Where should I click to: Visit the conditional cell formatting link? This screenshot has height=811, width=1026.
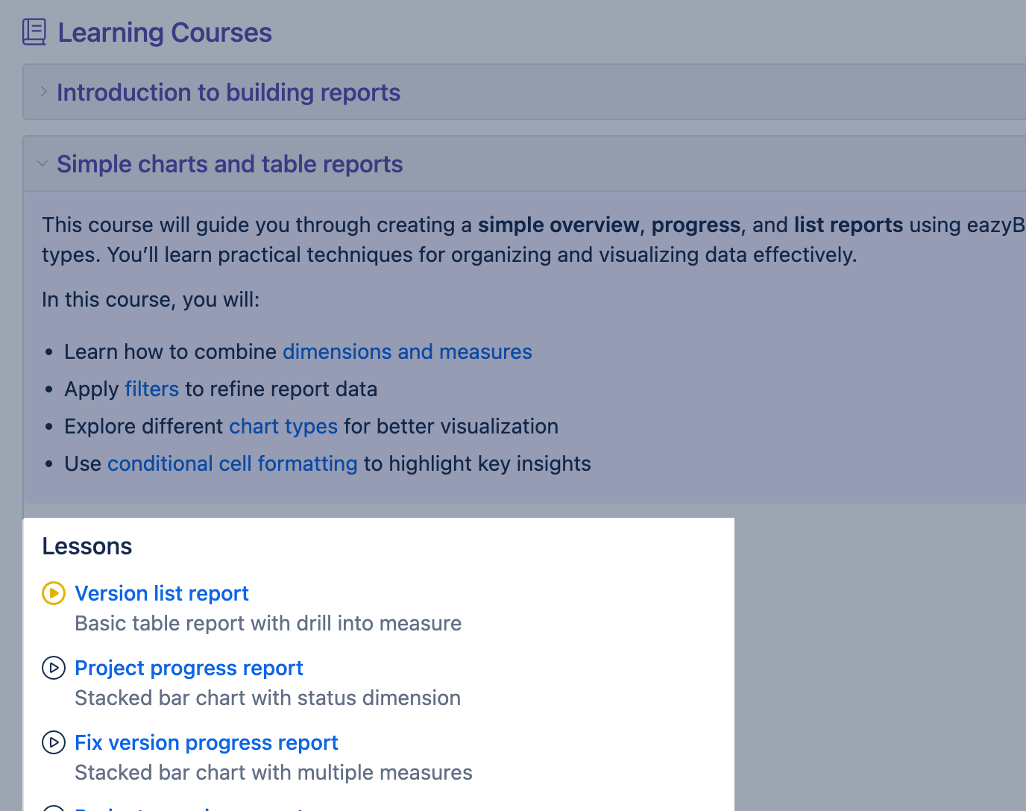(x=233, y=463)
